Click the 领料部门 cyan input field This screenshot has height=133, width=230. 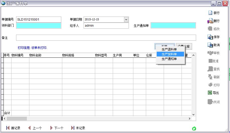(x=39, y=26)
